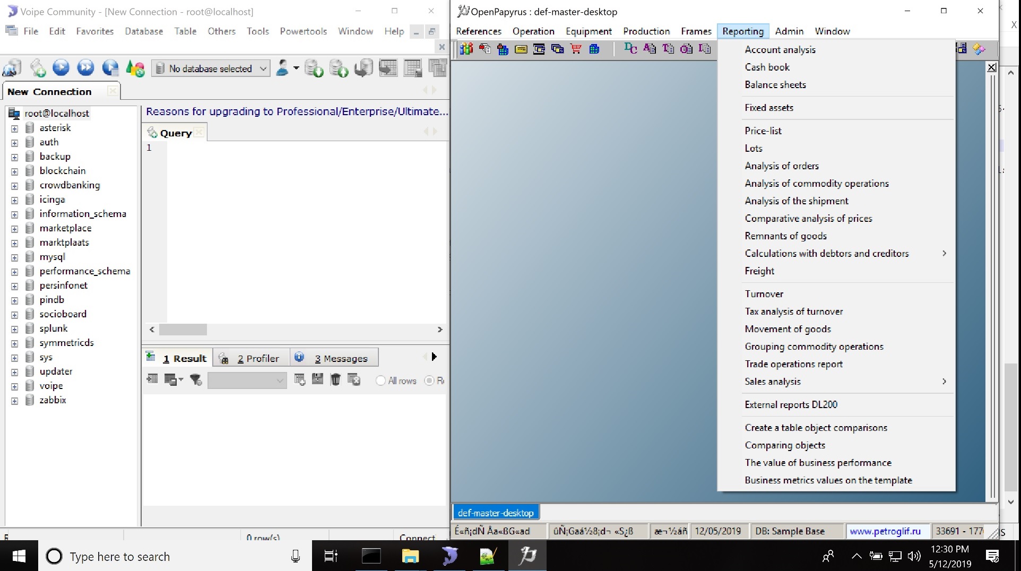
Task: Open the user manager dropdown arrow
Action: (x=296, y=68)
